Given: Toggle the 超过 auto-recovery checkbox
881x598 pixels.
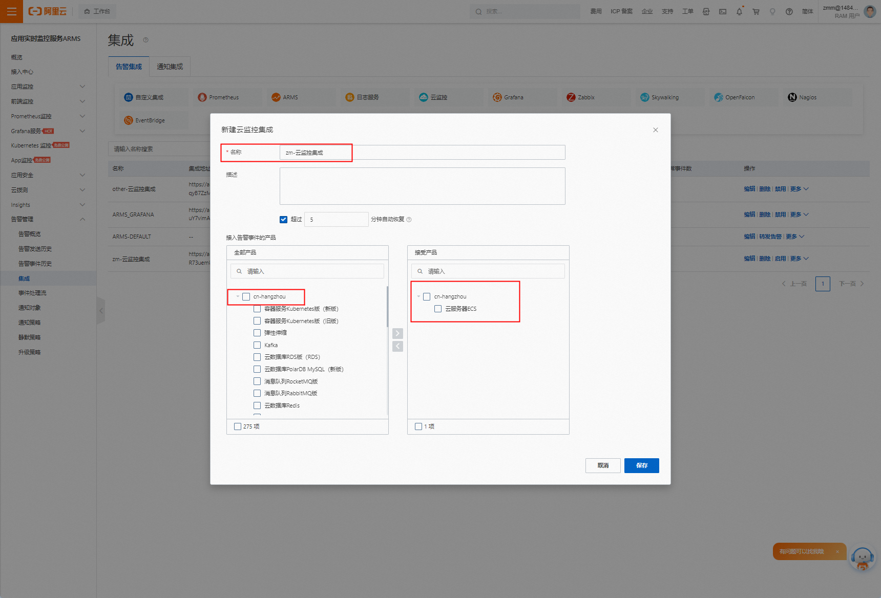Looking at the screenshot, I should click(283, 220).
